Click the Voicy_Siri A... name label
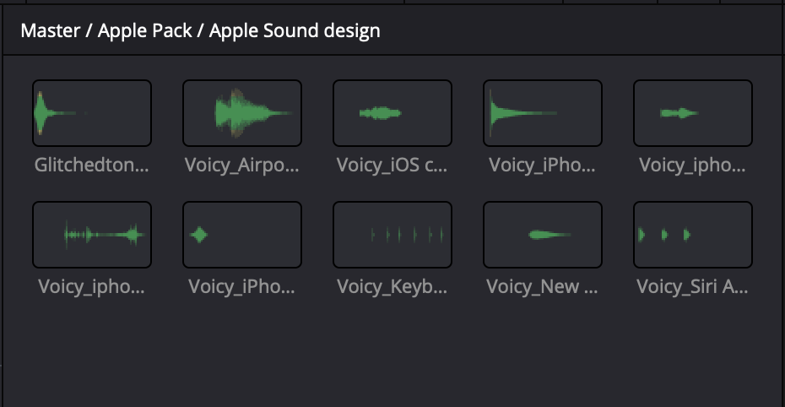The height and width of the screenshot is (407, 785). point(693,286)
